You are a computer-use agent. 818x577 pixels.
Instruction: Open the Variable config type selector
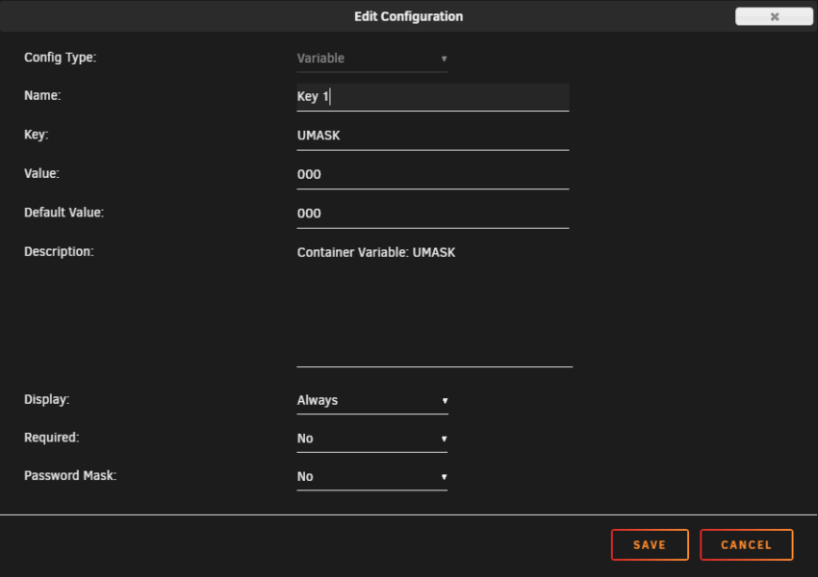[371, 59]
